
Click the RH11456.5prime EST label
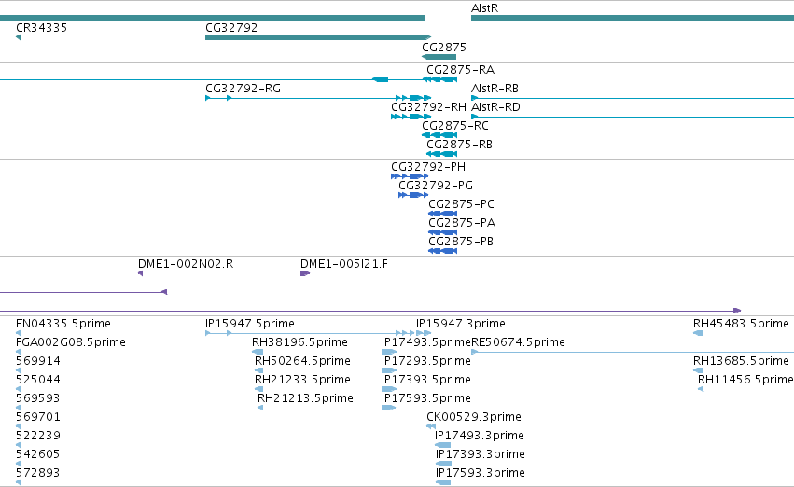pos(745,381)
